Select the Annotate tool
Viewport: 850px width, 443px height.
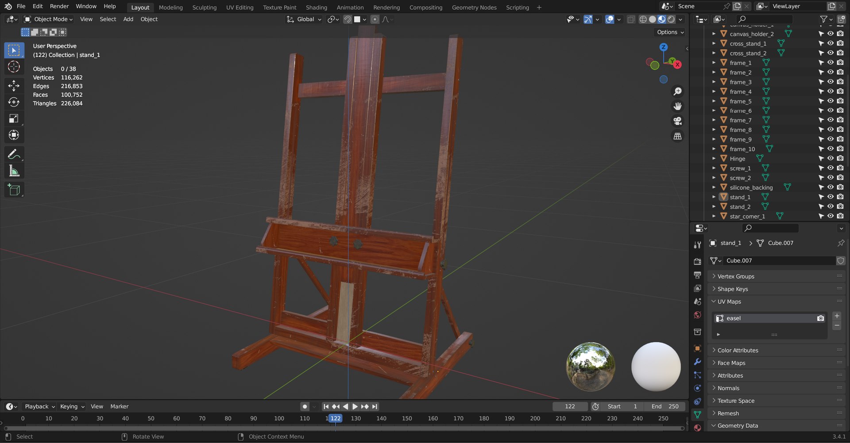(x=14, y=154)
